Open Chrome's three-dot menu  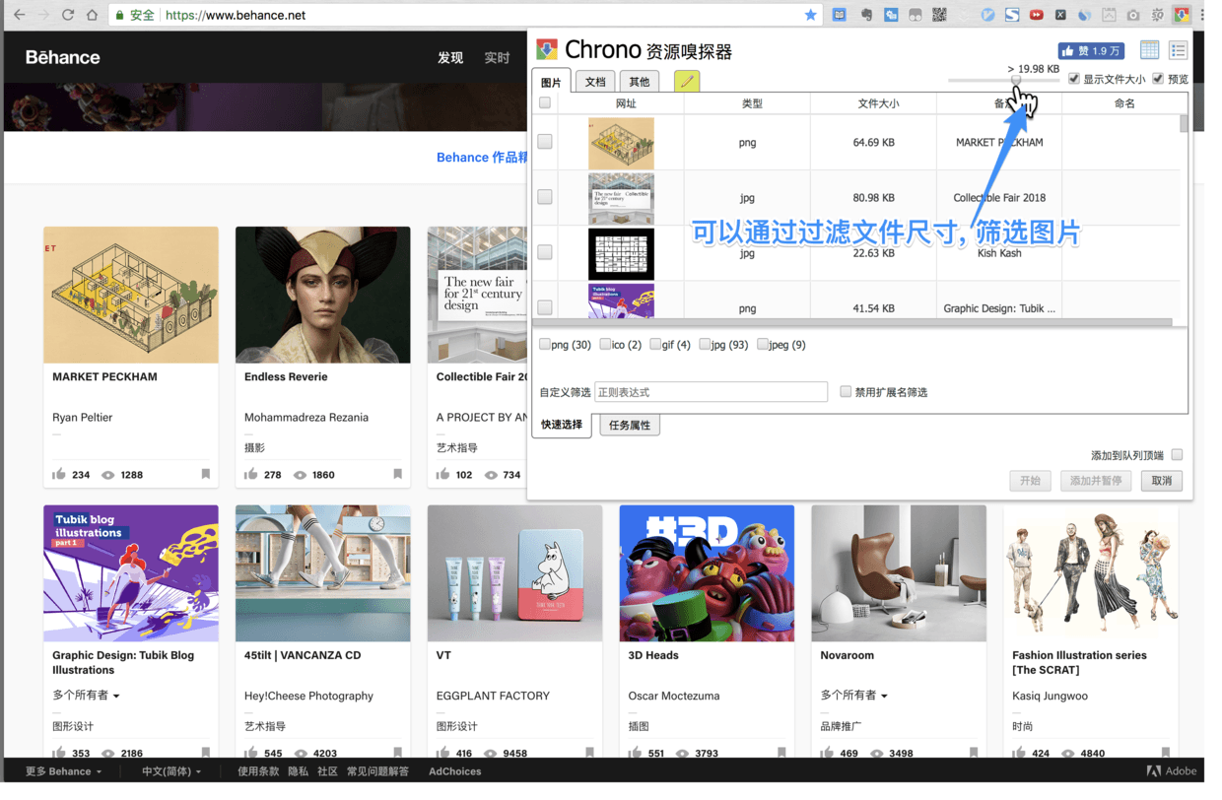pos(1203,15)
